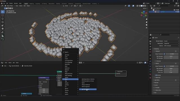
Task: Toggle the Invert checkbox on Vector Rotate node
Action: click(x=40, y=84)
